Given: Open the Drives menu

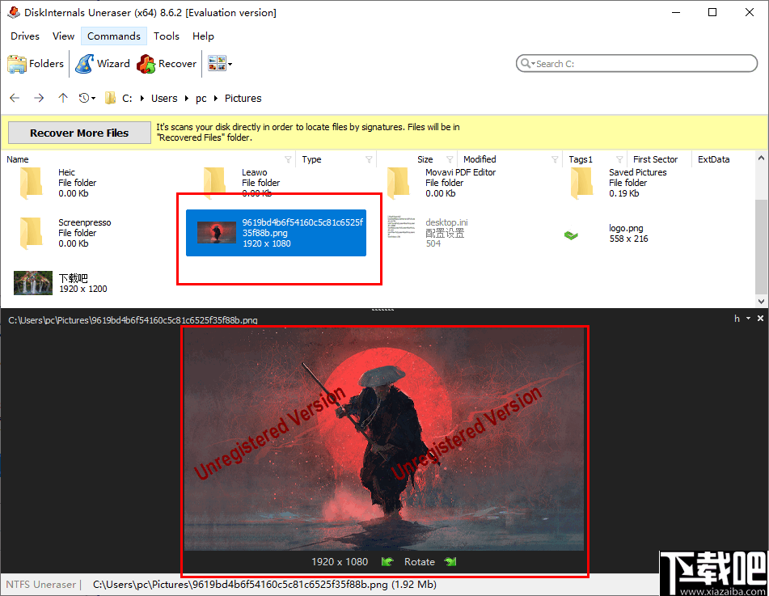Looking at the screenshot, I should click(x=25, y=36).
